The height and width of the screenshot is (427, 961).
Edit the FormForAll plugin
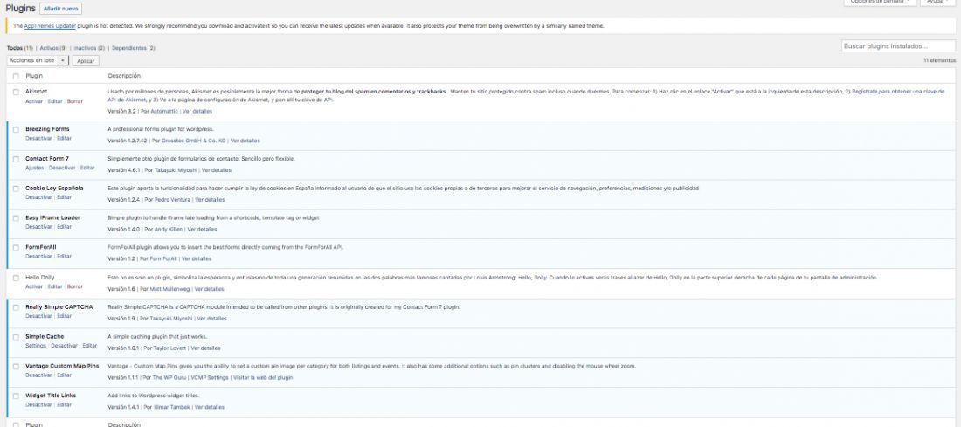(65, 256)
